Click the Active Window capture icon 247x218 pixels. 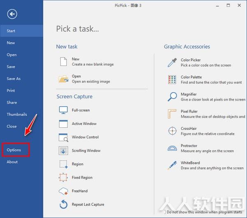coord(63,124)
